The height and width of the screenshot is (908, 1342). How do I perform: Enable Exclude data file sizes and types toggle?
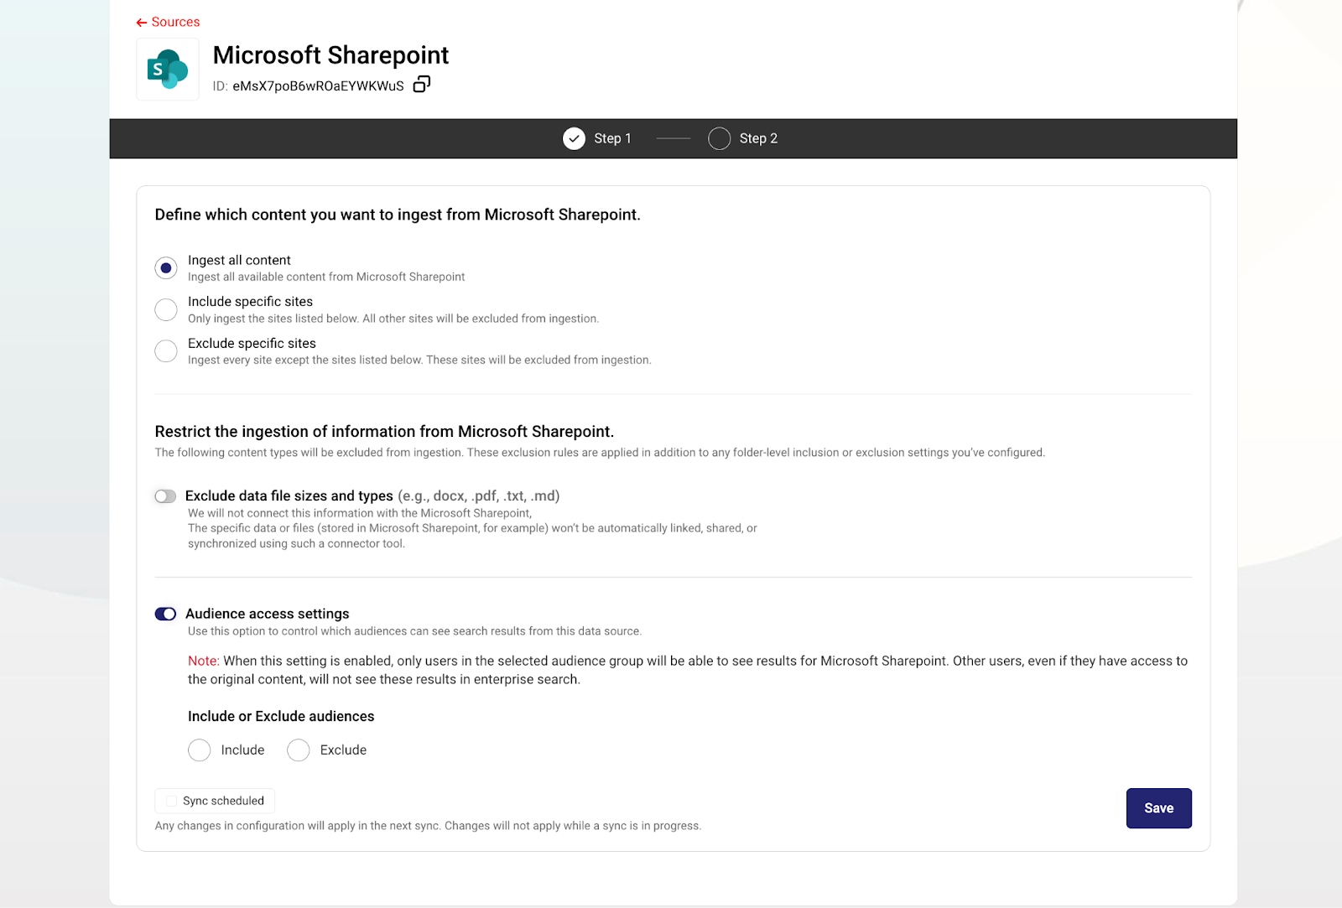(165, 496)
